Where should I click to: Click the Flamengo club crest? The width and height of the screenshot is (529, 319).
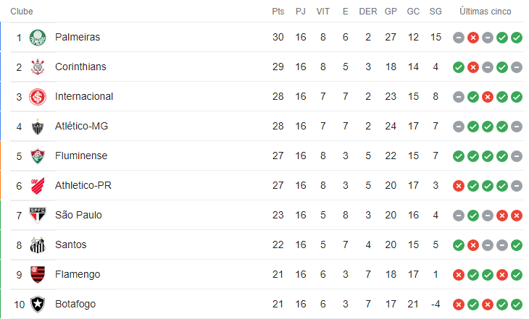tap(38, 275)
